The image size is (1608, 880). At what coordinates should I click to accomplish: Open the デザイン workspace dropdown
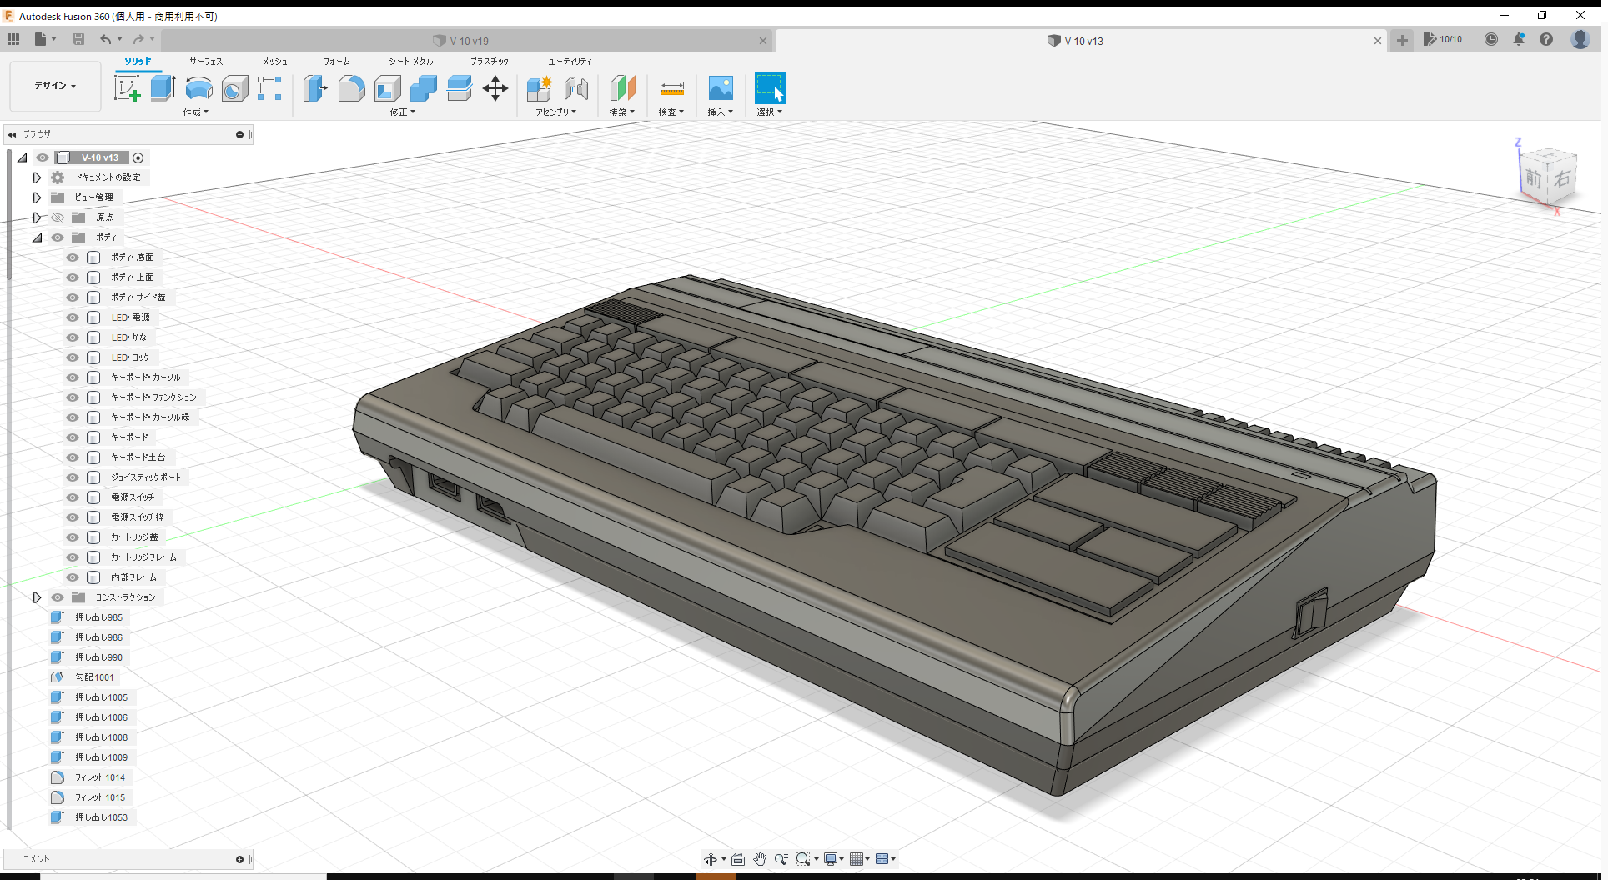pyautogui.click(x=53, y=86)
